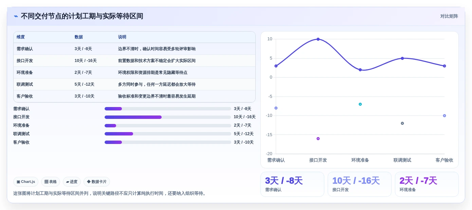Click the 环境准备 progress bar
The width and height of the screenshot is (472, 210).
168,126
